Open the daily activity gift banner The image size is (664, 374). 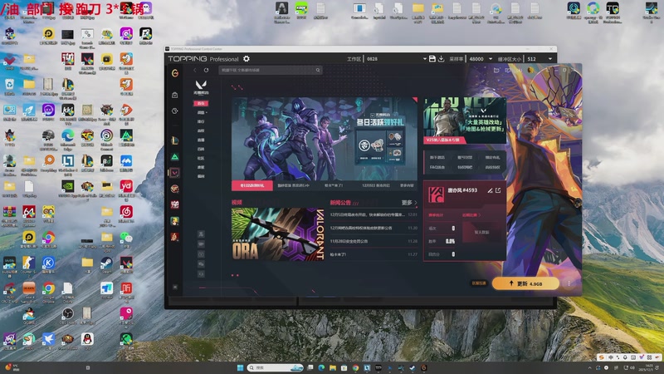[x=325, y=139]
